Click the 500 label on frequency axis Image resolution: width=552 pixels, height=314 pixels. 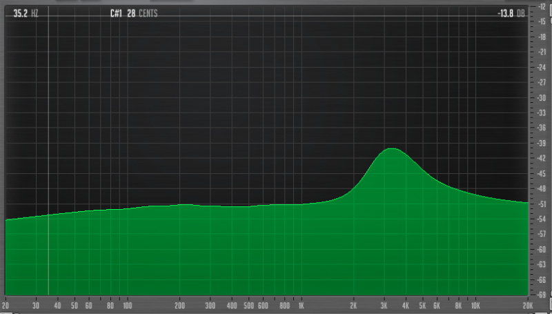(249, 304)
